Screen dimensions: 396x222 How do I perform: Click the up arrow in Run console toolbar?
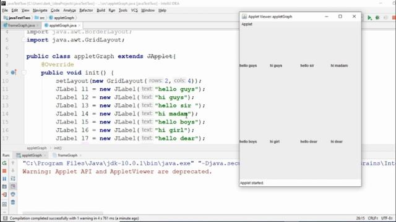point(13,163)
